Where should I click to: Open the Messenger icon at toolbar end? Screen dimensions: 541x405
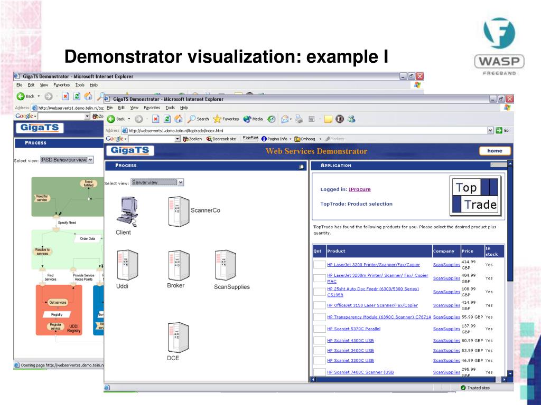click(351, 119)
